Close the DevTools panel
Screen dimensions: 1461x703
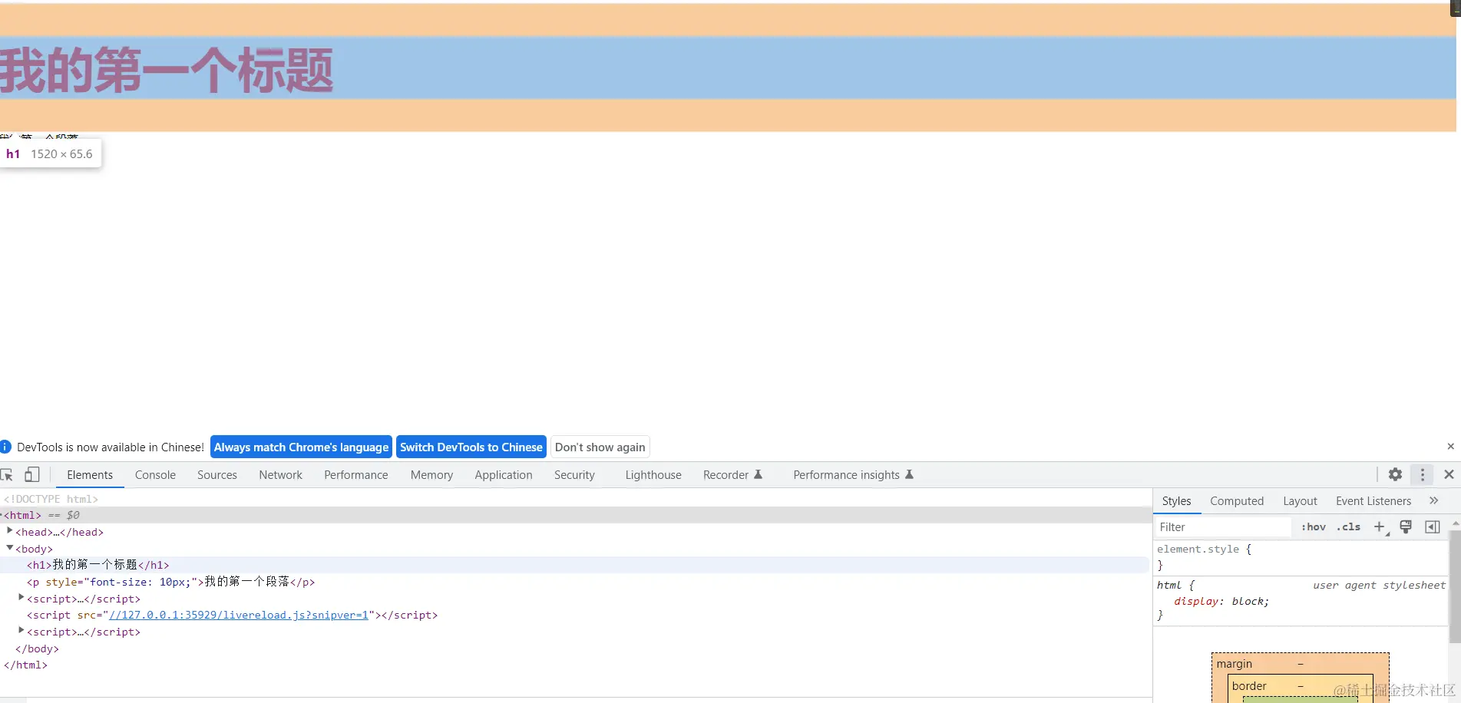pyautogui.click(x=1449, y=474)
